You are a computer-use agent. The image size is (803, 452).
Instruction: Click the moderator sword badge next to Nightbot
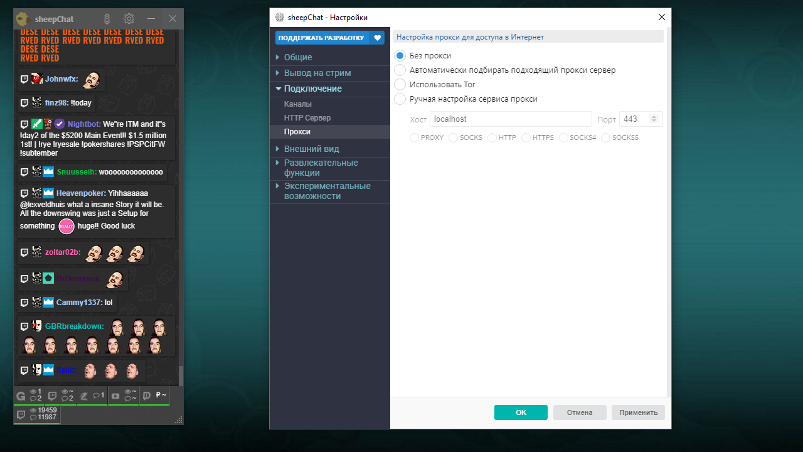(36, 124)
